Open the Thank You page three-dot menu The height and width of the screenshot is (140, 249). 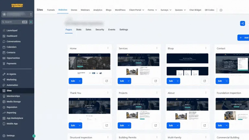108,93
